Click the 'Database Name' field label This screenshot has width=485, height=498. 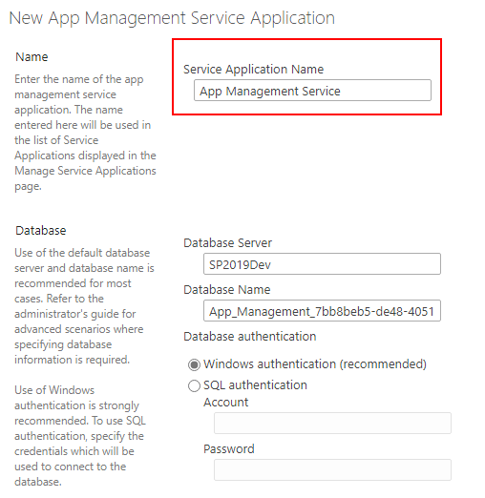coord(227,290)
